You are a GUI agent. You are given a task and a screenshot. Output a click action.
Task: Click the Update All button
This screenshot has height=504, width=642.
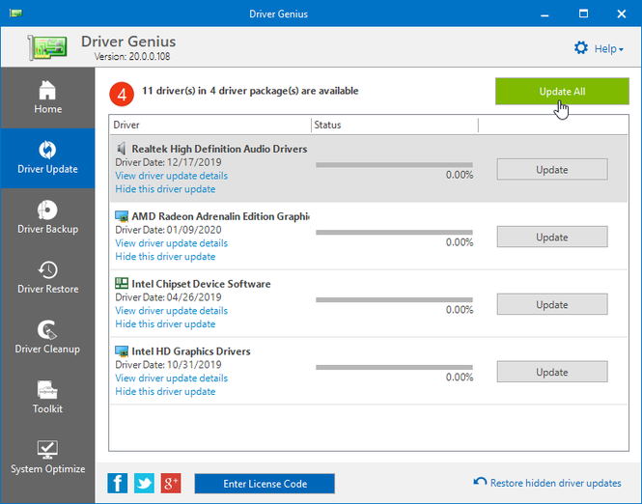562,92
